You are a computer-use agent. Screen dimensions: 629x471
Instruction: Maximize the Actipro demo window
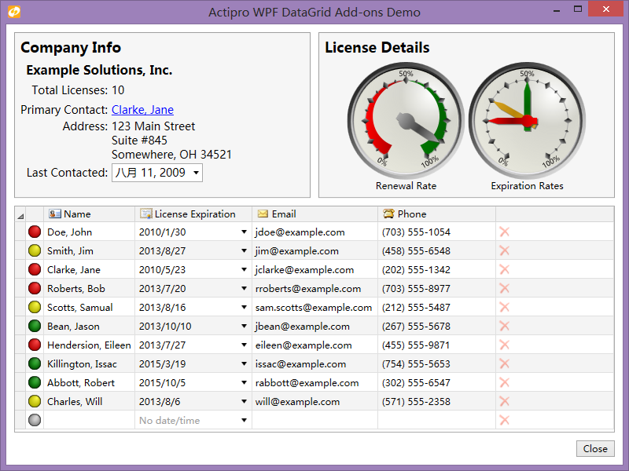coord(578,9)
